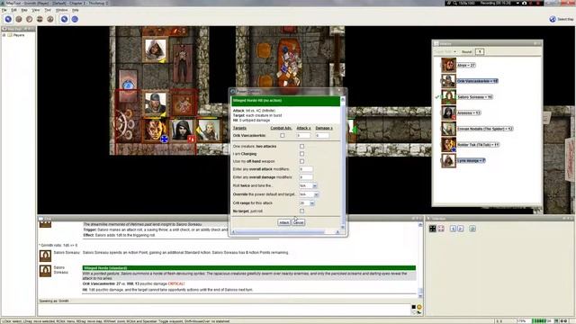576x324 pixels.
Task: Click the Damage modifier field for Orik Vancaskerkin
Action: [322, 136]
